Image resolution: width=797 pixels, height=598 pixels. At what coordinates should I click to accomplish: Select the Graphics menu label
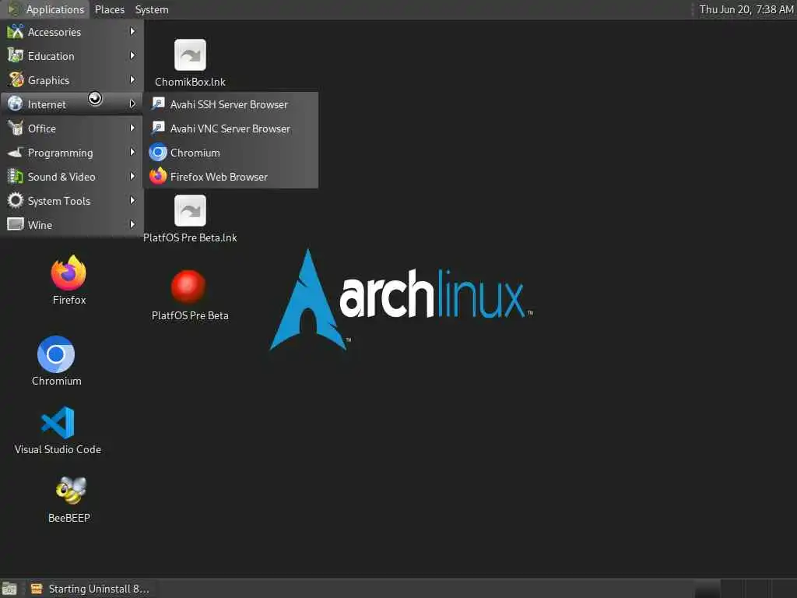[x=48, y=80]
